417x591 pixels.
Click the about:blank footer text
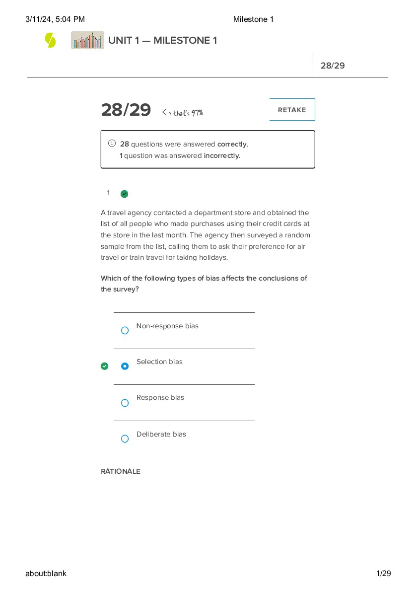coord(46,573)
